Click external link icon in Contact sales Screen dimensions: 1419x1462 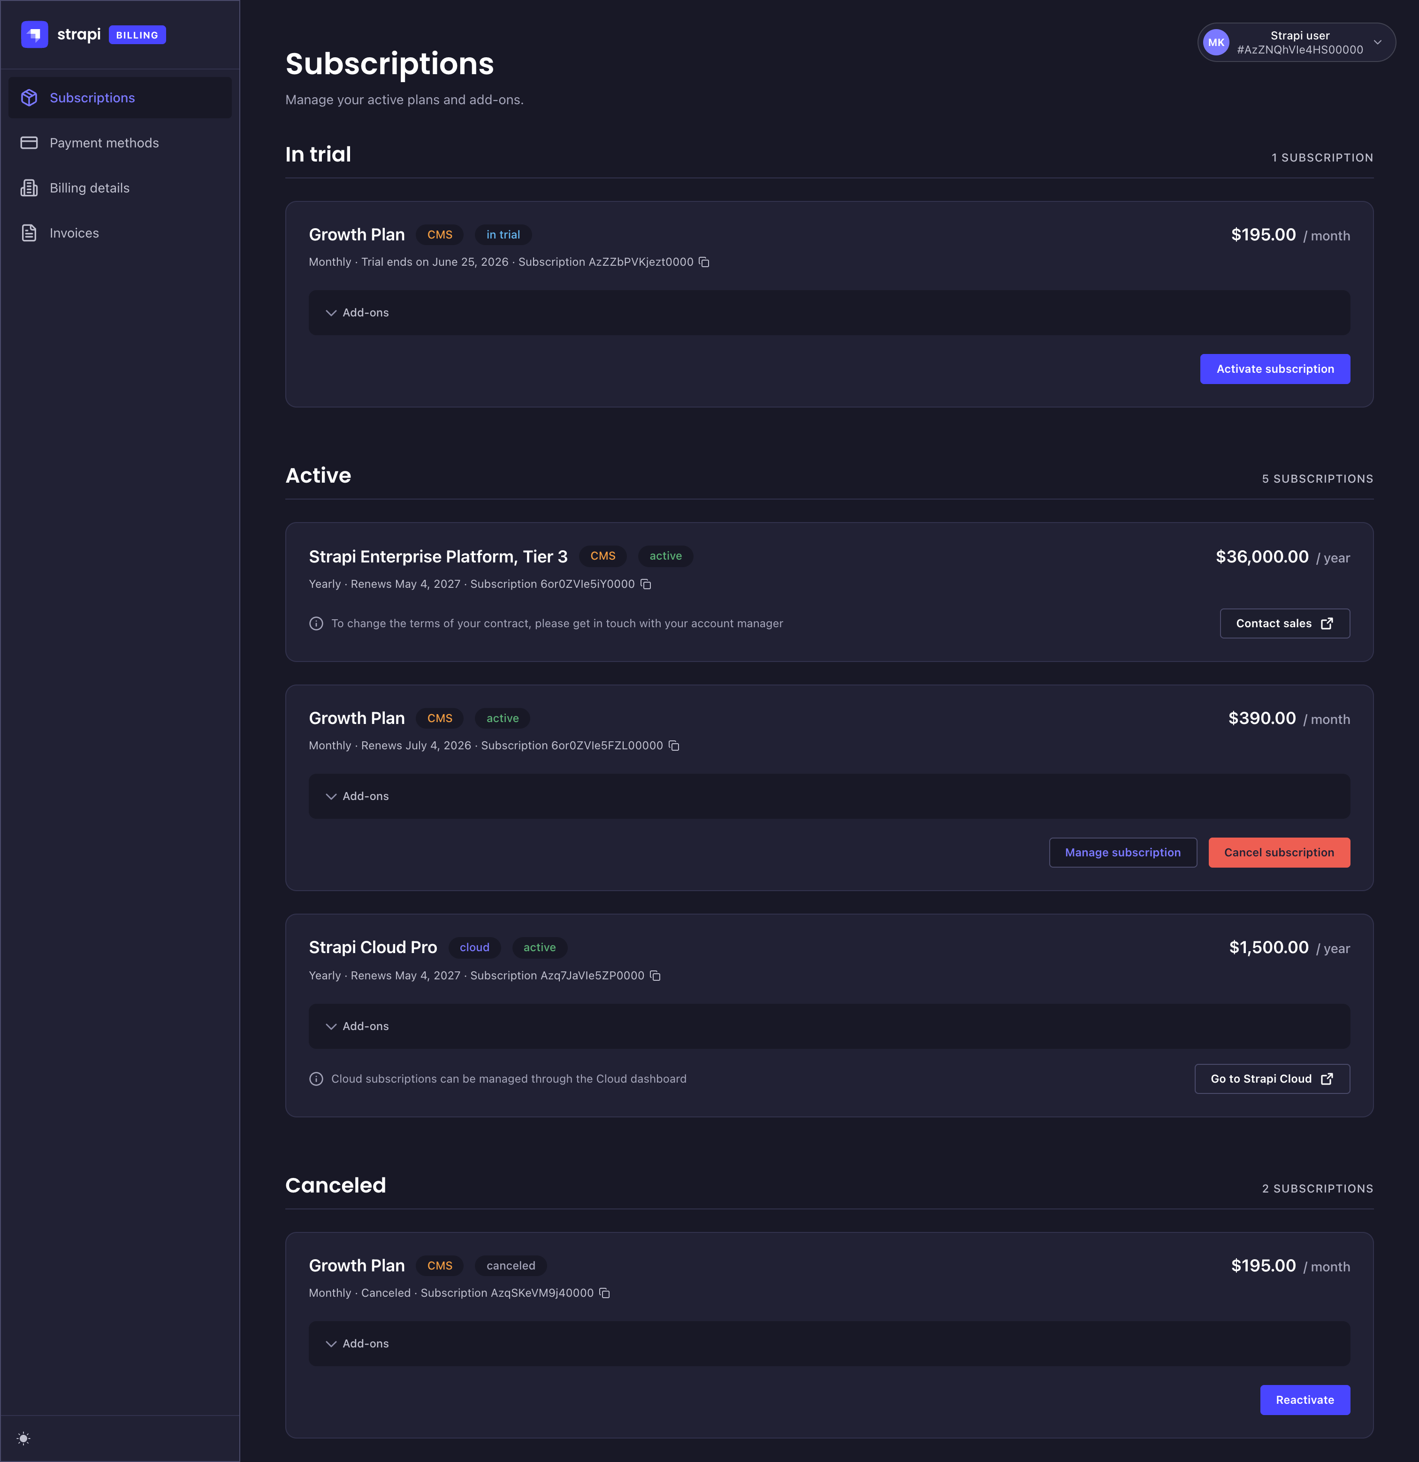coord(1327,623)
